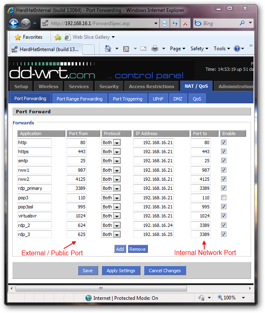Enable the pop3 port forward checkbox

pos(224,197)
